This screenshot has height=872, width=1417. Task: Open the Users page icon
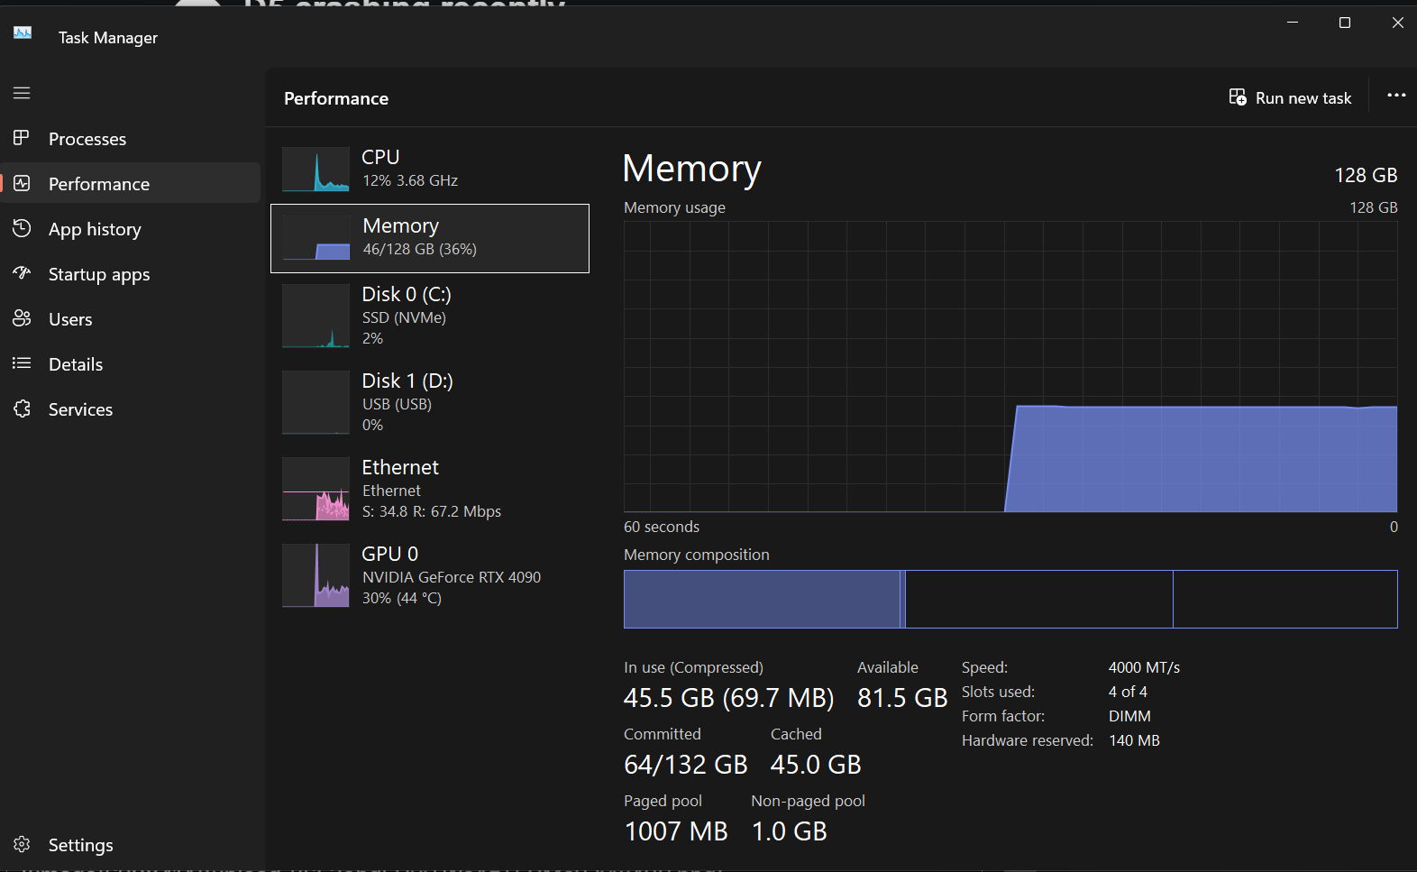point(22,318)
